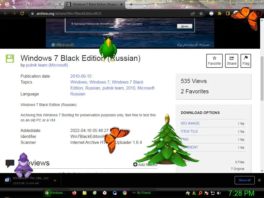Open the multicolor circle taskbar icon
This screenshot has width=264, height=198.
click(x=125, y=193)
